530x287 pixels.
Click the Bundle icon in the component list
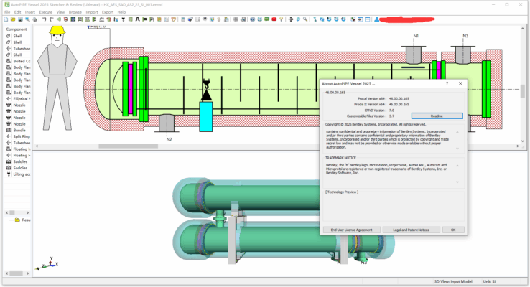[x=9, y=130]
